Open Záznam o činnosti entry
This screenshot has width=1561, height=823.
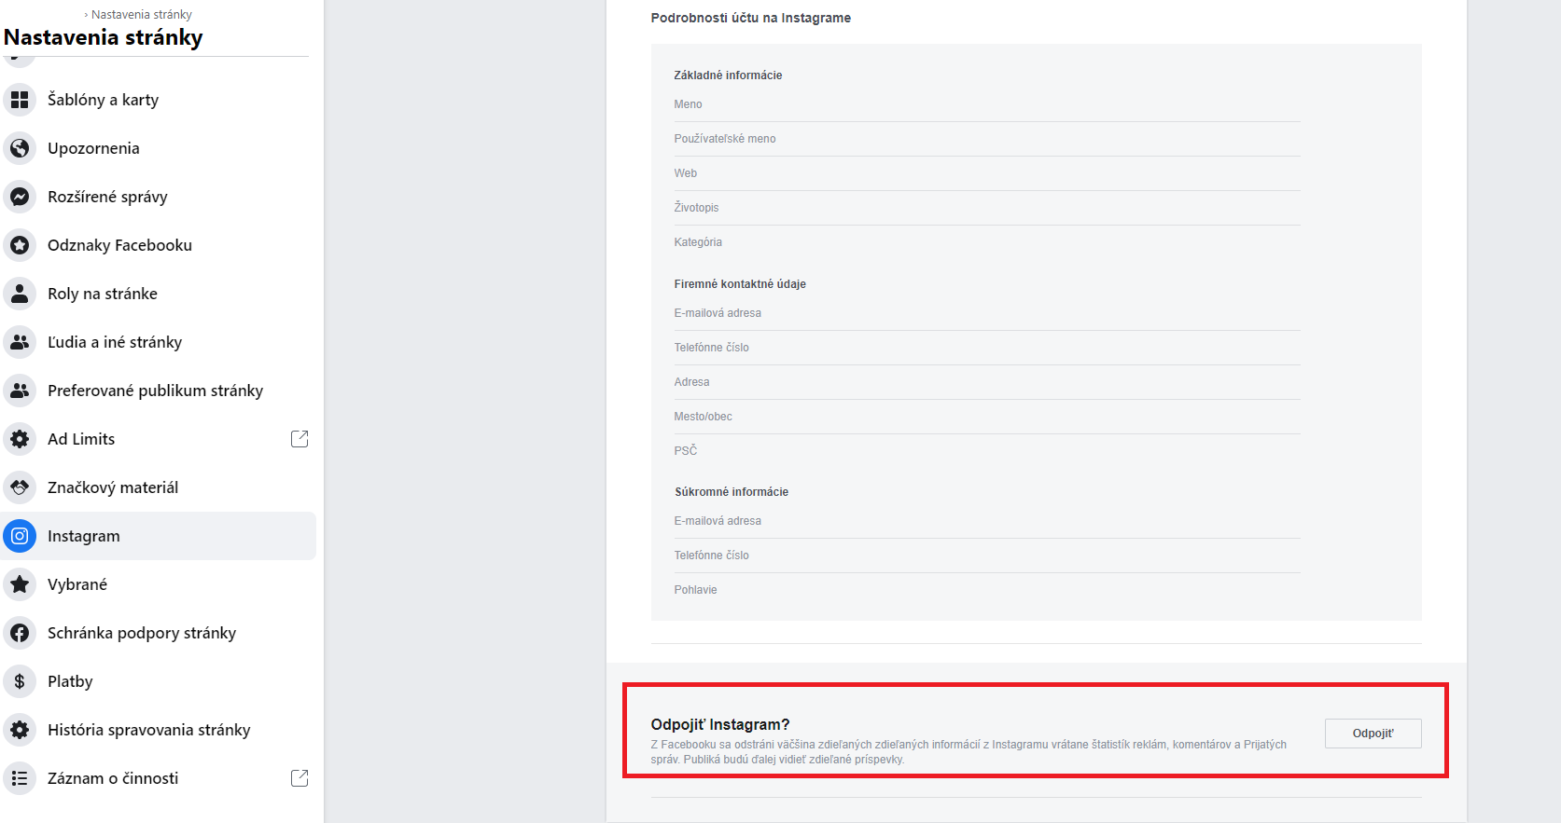[159, 778]
